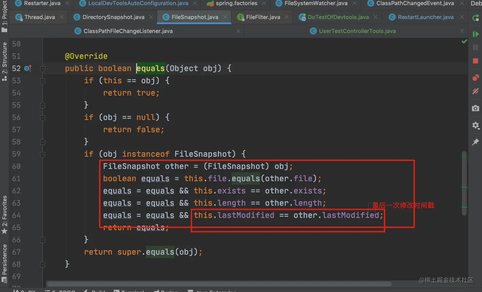Close the RestartLauncher.java tab
482x292 pixels.
[x=462, y=17]
